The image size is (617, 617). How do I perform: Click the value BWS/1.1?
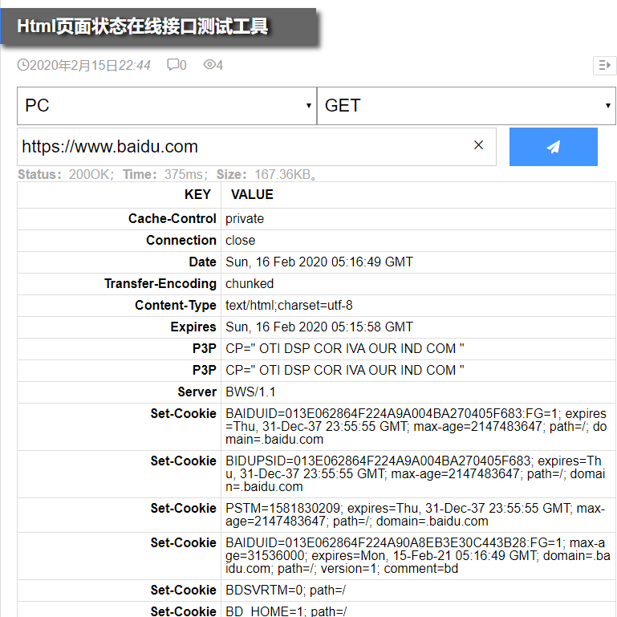[x=250, y=392]
